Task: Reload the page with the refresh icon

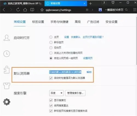Action: coord(18,10)
